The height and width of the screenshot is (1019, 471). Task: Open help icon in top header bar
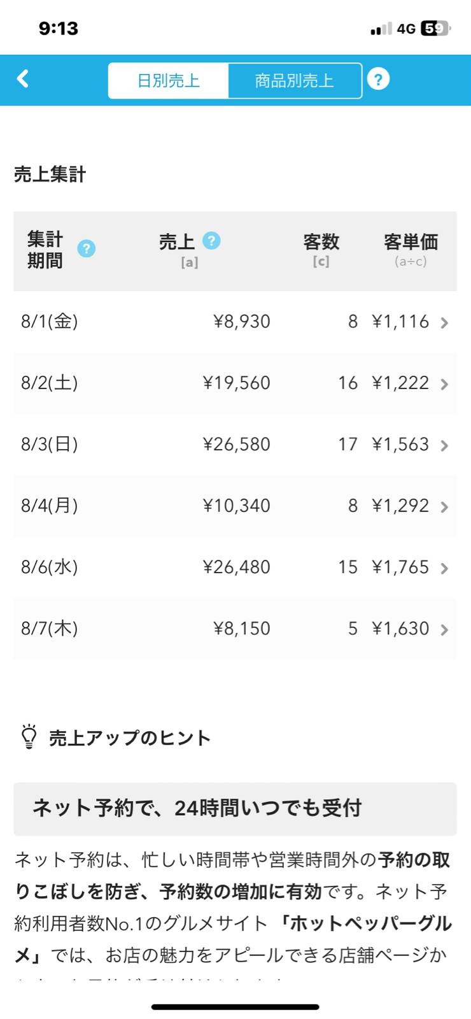tap(378, 80)
